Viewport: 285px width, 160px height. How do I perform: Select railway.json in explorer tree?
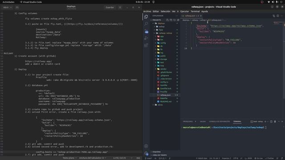(165, 95)
